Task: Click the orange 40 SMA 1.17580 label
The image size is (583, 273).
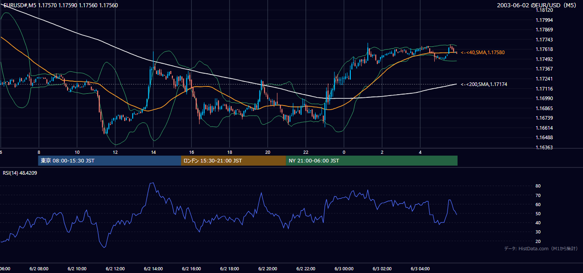Action: click(483, 53)
